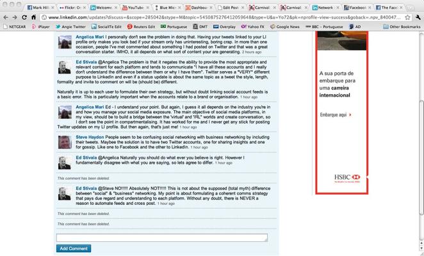The image size is (424, 256).
Task: Click the browser forward arrow
Action: coord(15,17)
